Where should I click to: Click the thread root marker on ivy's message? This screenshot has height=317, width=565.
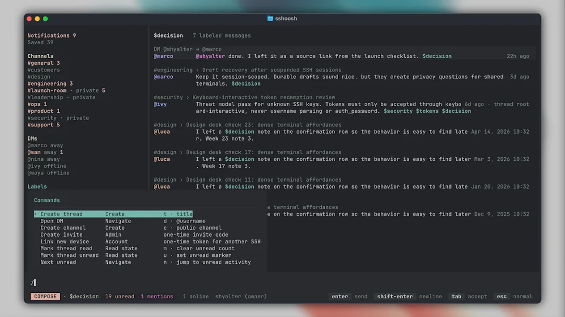511,104
